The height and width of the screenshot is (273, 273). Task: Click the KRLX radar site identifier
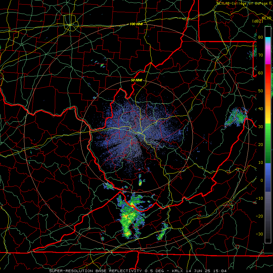click(178, 271)
